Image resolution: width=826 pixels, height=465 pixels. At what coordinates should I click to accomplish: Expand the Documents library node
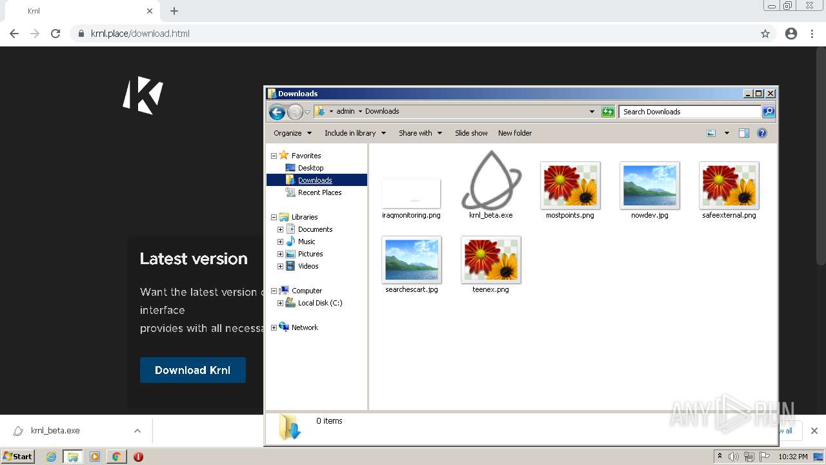280,229
